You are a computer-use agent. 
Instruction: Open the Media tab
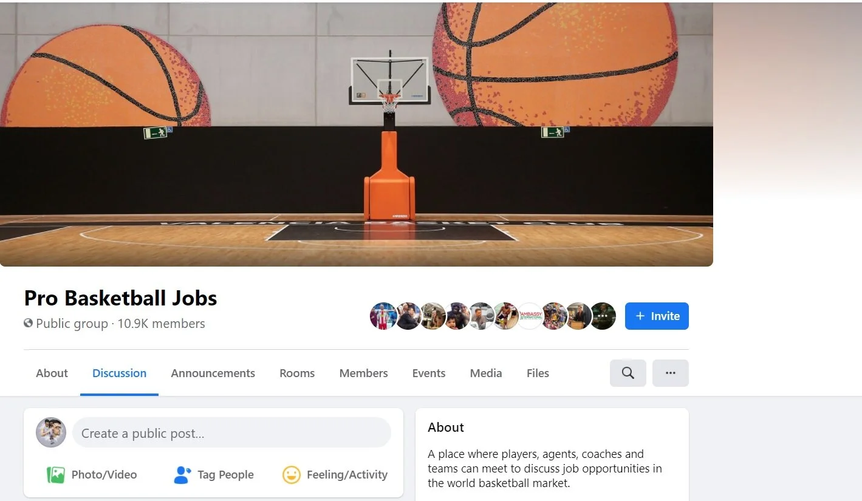(486, 373)
